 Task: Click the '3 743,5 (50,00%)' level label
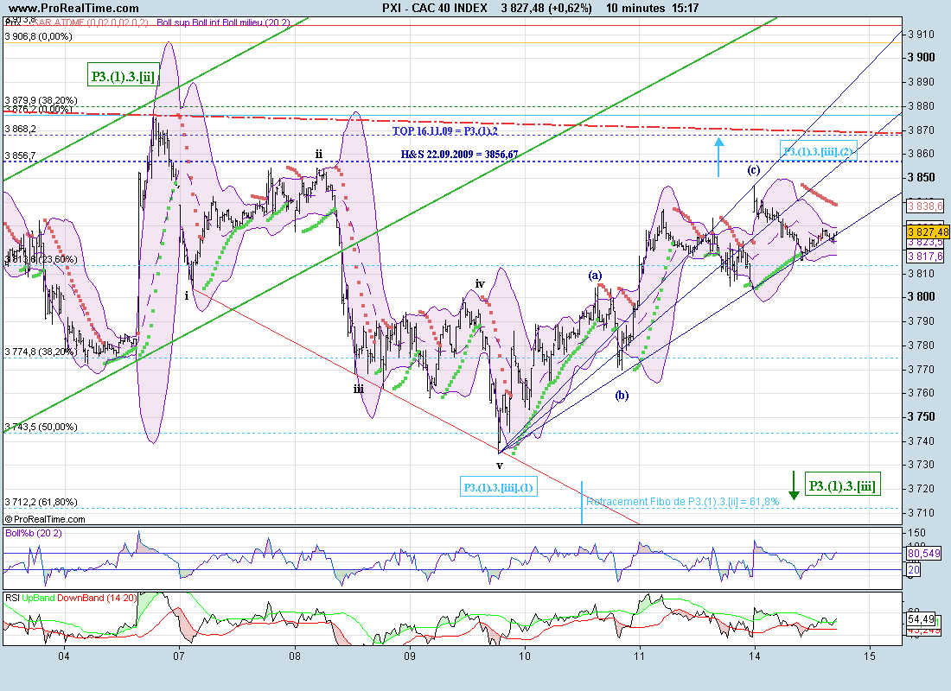(41, 427)
